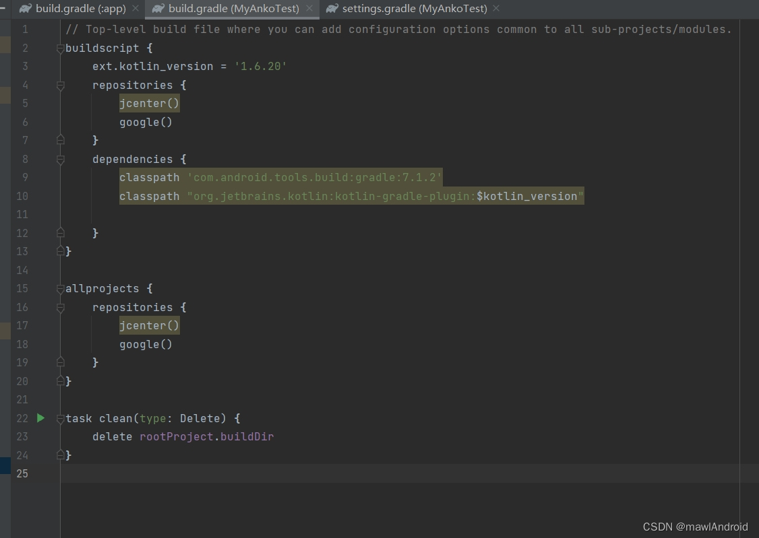Switch to build.gradle (:app) tab
The width and height of the screenshot is (759, 538).
80,9
